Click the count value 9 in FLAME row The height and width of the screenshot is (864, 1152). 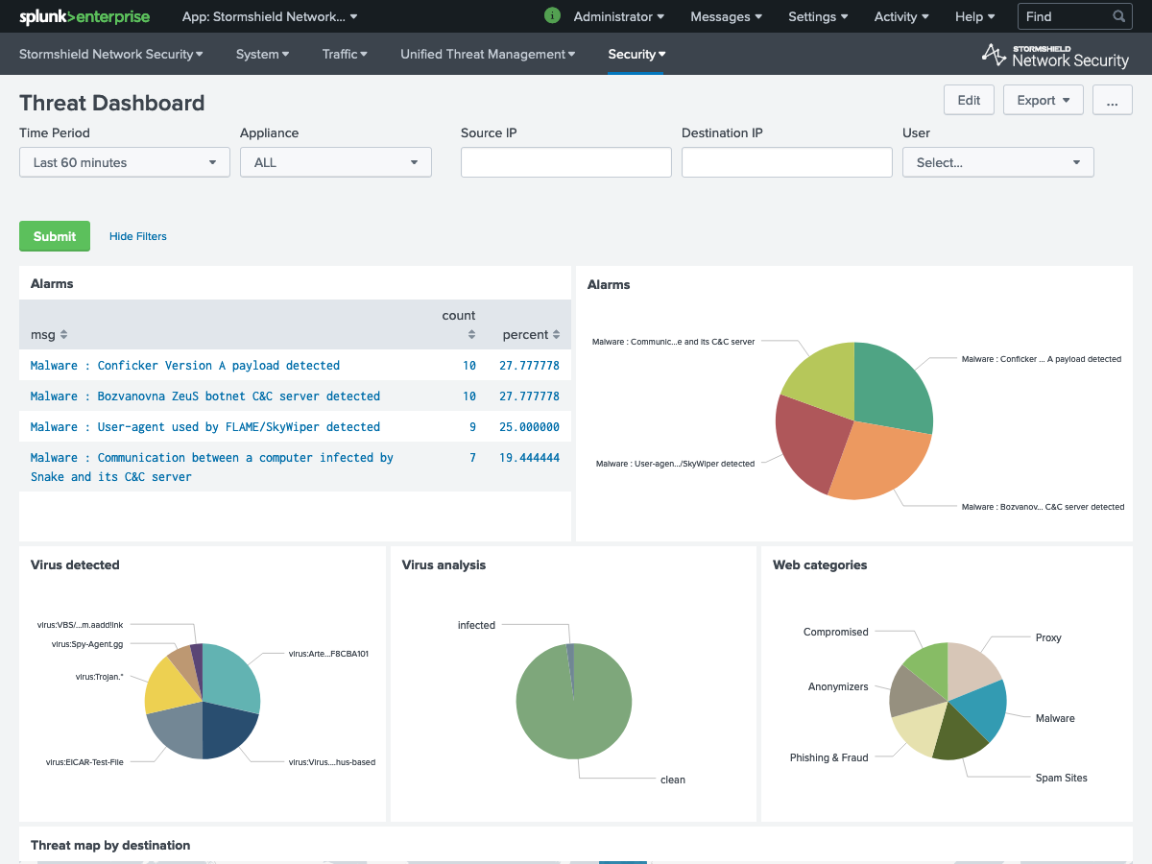coord(472,426)
